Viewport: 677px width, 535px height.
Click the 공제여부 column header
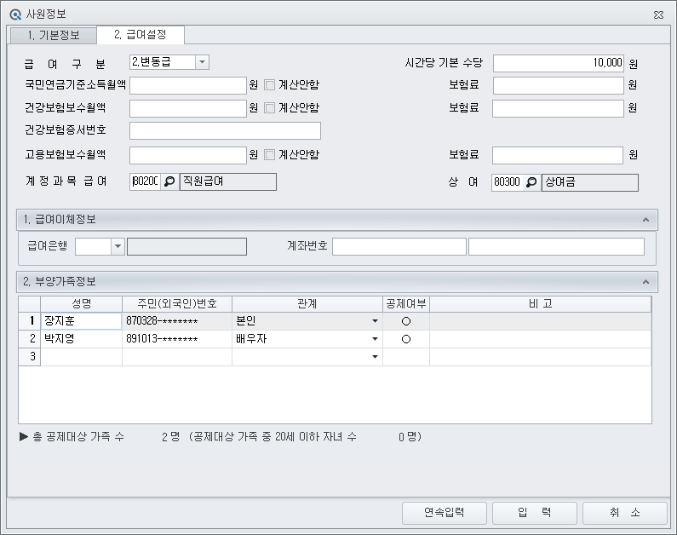coord(406,304)
